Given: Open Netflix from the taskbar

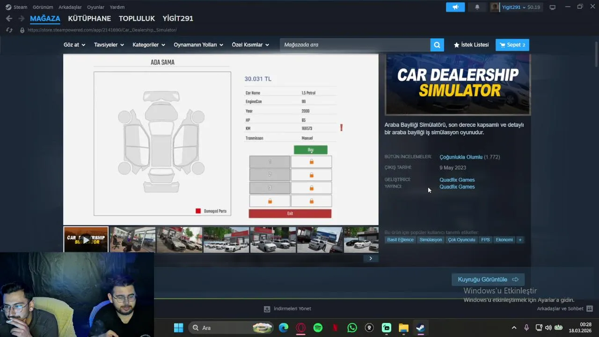Looking at the screenshot, I should 335,328.
